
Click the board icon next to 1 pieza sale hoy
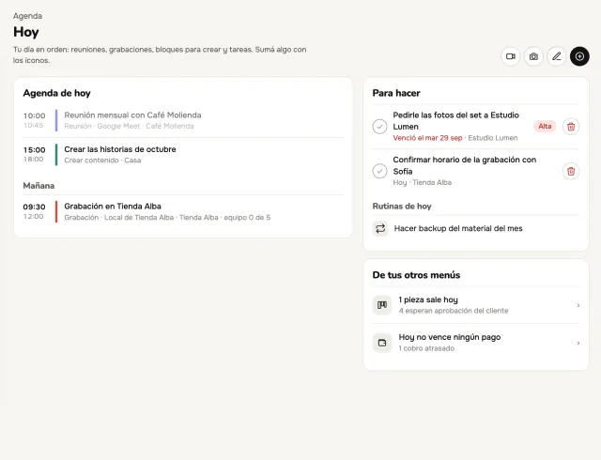(382, 305)
